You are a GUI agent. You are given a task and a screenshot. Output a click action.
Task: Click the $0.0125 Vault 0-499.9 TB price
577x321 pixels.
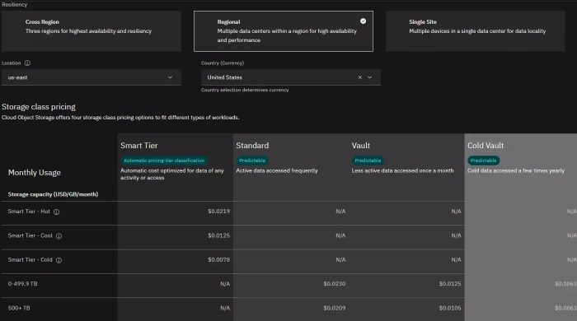450,283
